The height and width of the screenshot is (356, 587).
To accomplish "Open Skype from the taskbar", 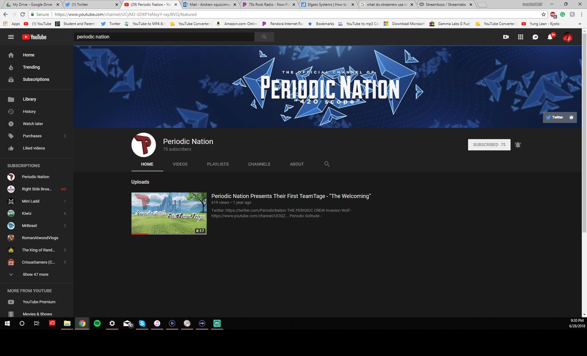I will (x=142, y=323).
